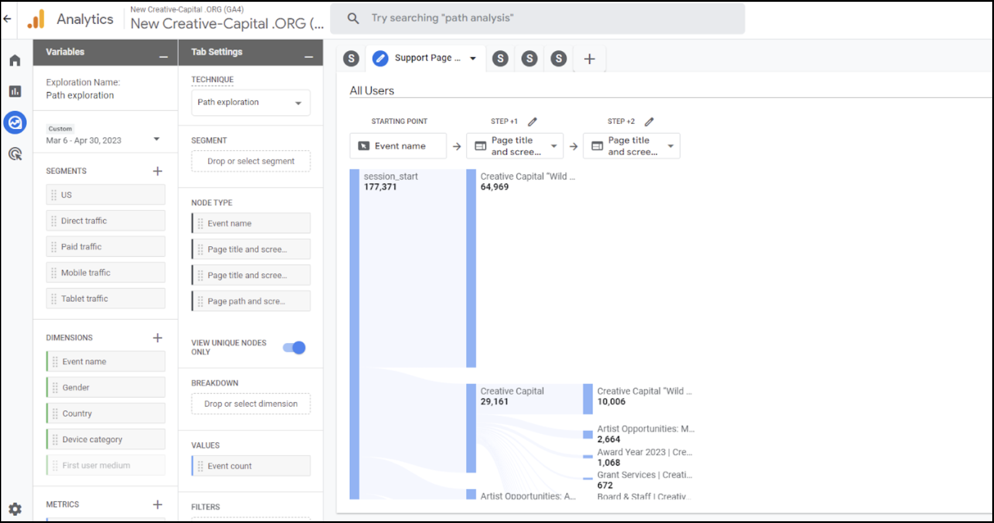This screenshot has width=994, height=523.
Task: Click the back arrow in the header
Action: click(7, 19)
